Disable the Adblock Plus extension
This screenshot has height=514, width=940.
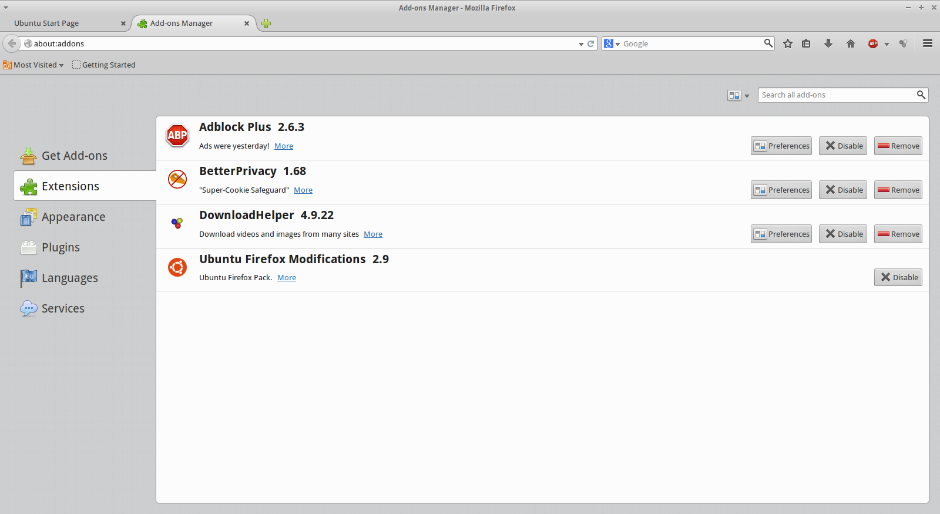coord(843,146)
